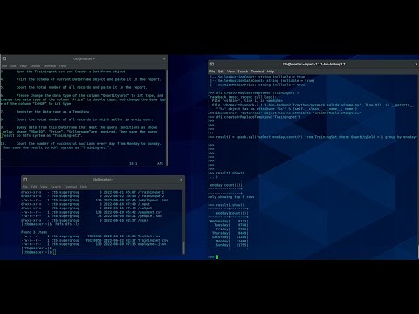The image size is (419, 314).
Task: Open Help menu in pyspark terminal
Action: [x=271, y=72]
